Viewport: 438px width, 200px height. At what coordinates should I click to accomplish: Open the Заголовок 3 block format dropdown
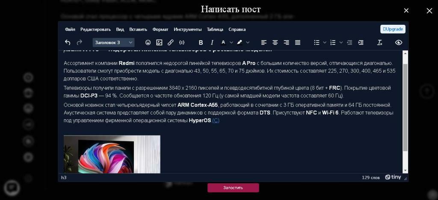click(x=113, y=42)
